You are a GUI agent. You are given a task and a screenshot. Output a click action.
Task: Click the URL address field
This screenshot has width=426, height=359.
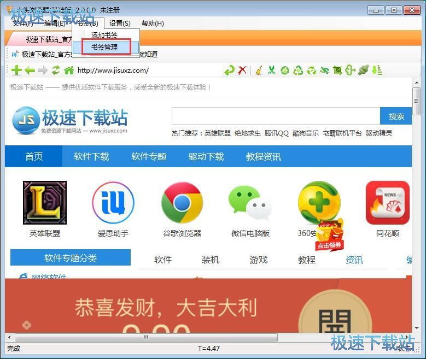pyautogui.click(x=148, y=70)
